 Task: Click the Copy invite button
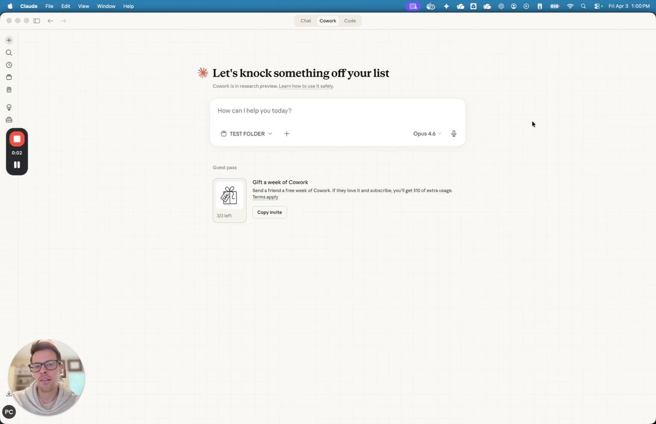(x=269, y=212)
